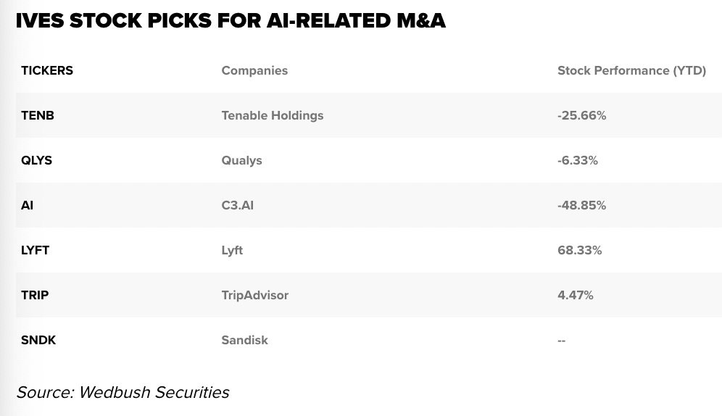
Task: Click the TICKERS column header
Action: coord(47,70)
